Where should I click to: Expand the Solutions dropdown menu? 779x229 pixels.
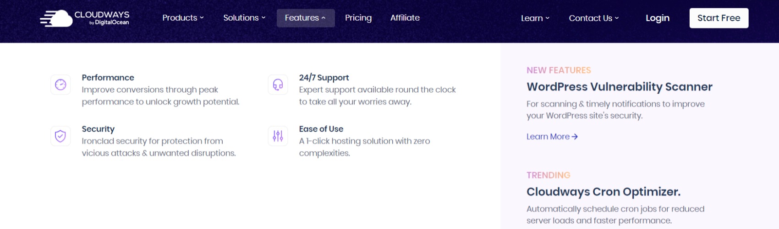pos(244,18)
